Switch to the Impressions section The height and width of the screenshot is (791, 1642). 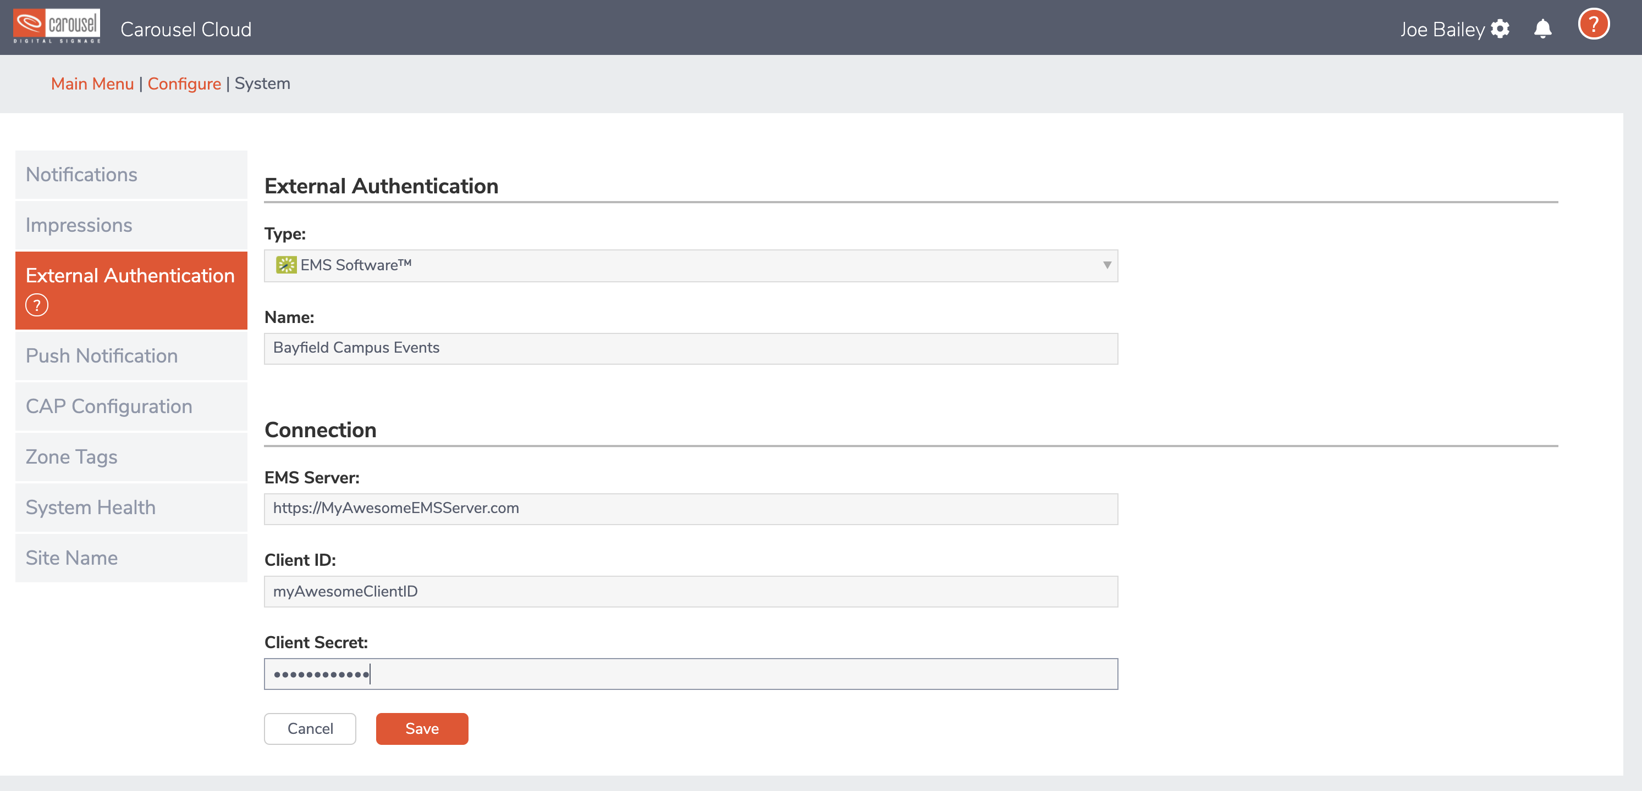131,225
